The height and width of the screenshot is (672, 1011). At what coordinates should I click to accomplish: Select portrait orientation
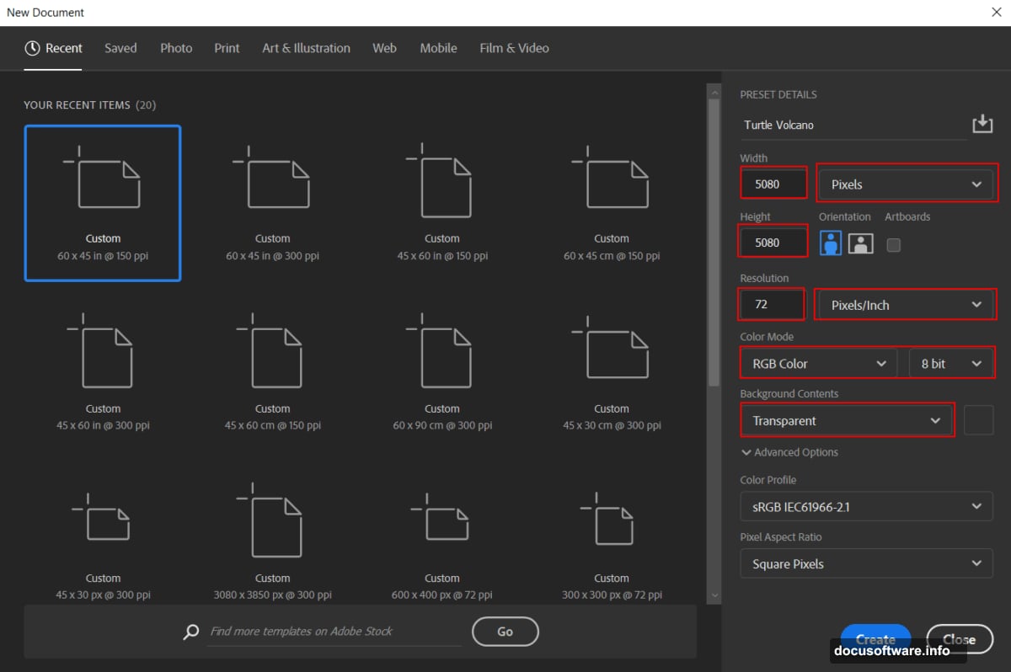830,243
